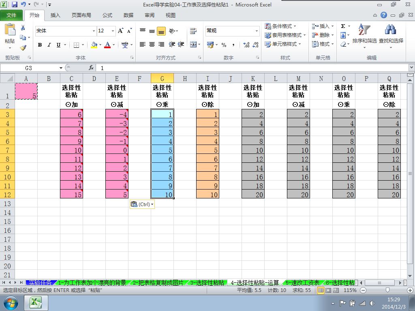Image resolution: width=415 pixels, height=311 pixels.
Task: Open Excel Help question mark
Action: [384, 15]
